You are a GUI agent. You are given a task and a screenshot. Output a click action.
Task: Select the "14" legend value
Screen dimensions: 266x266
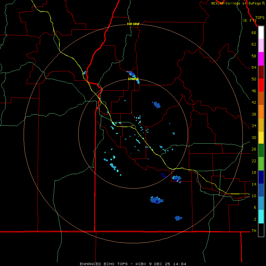pos(254,184)
